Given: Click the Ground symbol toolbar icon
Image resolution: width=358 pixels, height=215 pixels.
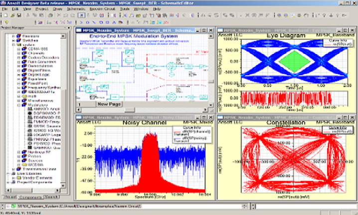Looking at the screenshot, I should pos(331,15).
